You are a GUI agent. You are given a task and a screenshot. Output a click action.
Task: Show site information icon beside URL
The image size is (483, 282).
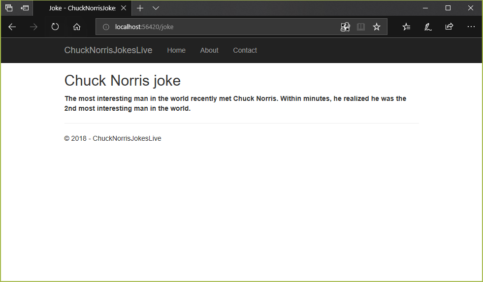pos(105,27)
